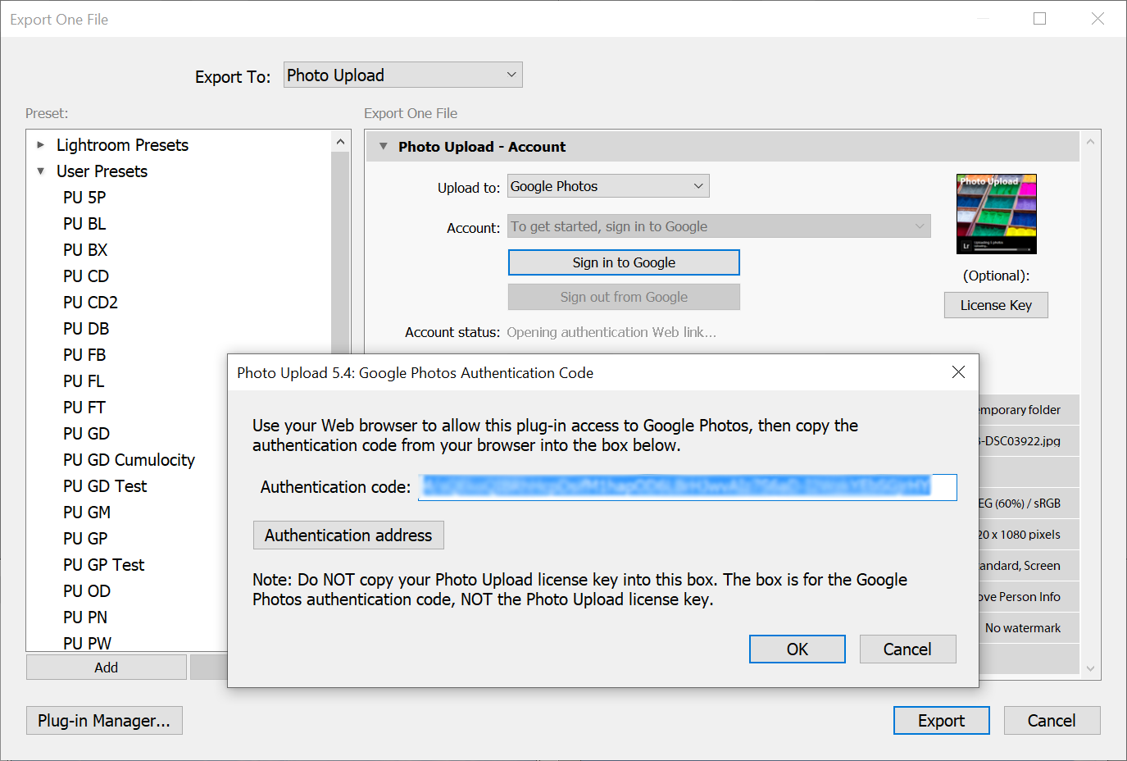Click the Sign in to Google button
The image size is (1127, 761).
(623, 262)
